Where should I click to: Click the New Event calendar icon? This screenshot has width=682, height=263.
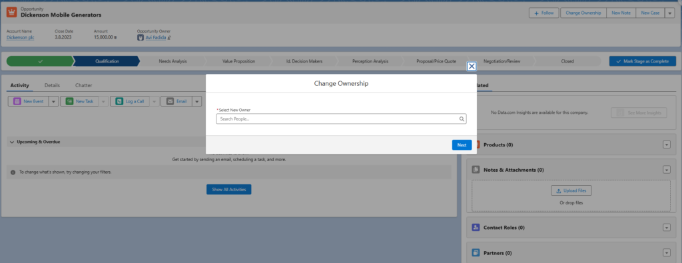[17, 101]
